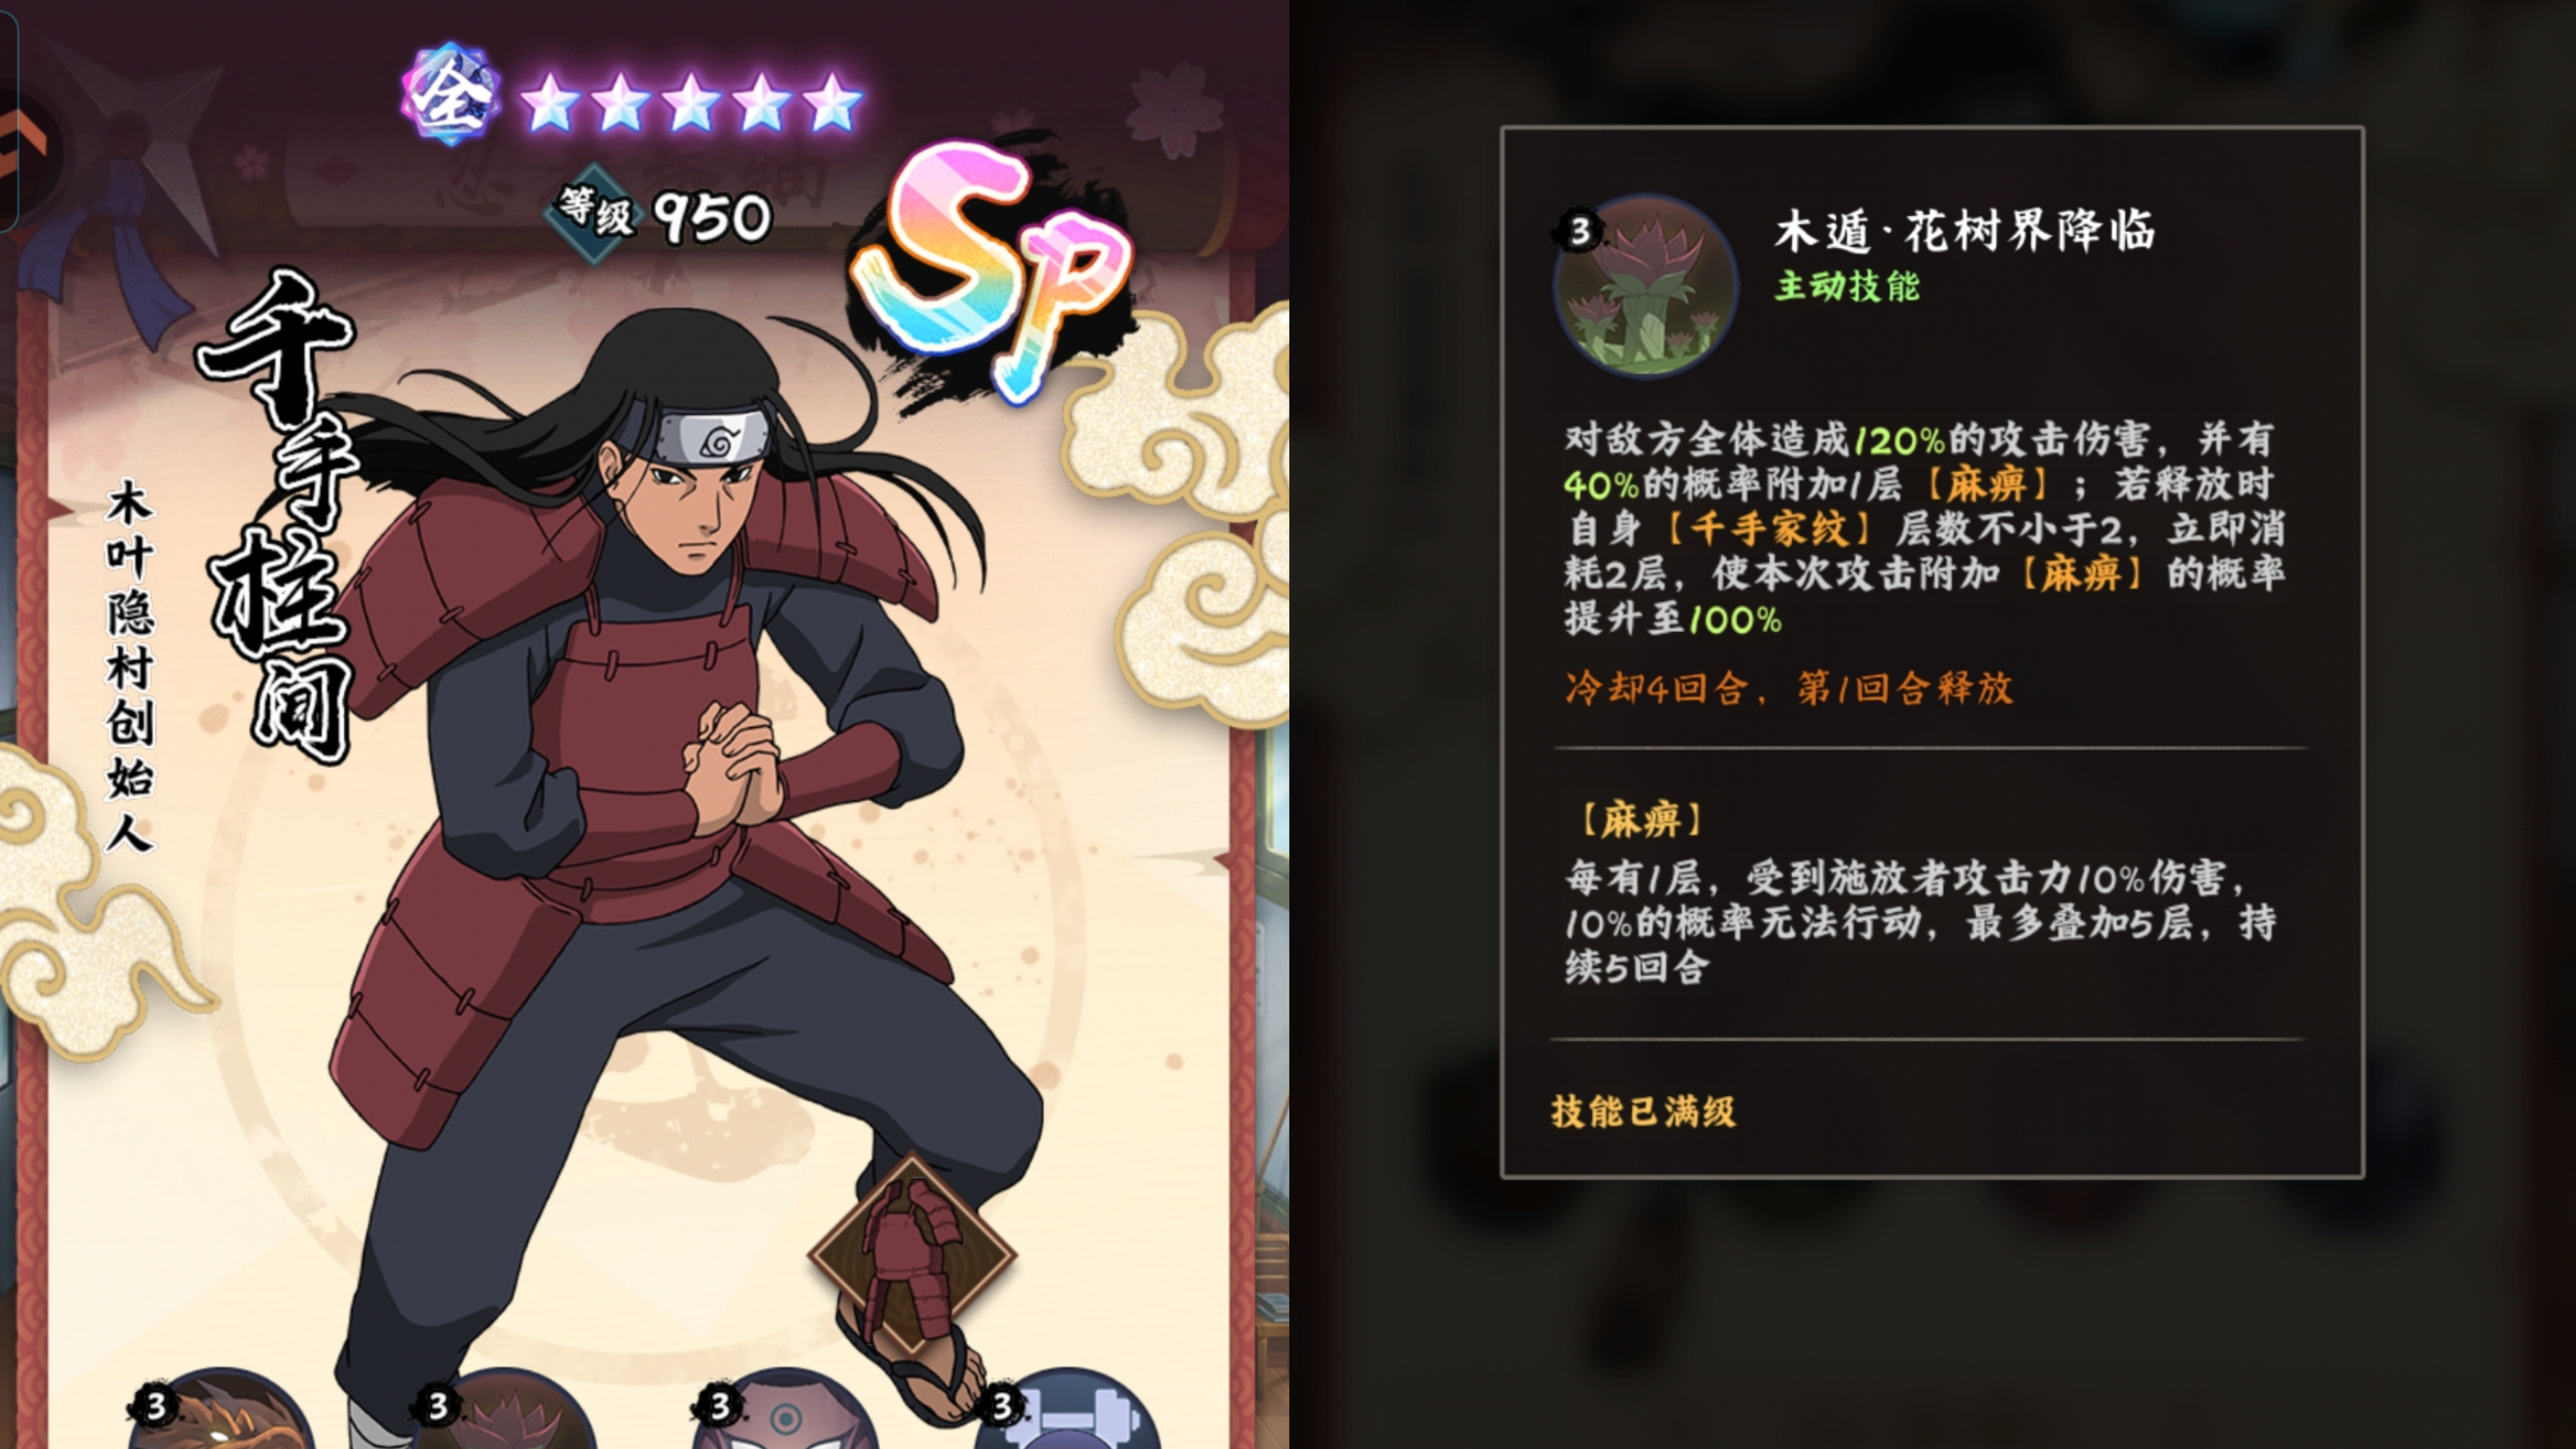Tap the title 木叶隐村创始人

(x=130, y=666)
